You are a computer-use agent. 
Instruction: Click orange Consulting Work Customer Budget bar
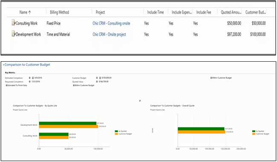pos(54,137)
